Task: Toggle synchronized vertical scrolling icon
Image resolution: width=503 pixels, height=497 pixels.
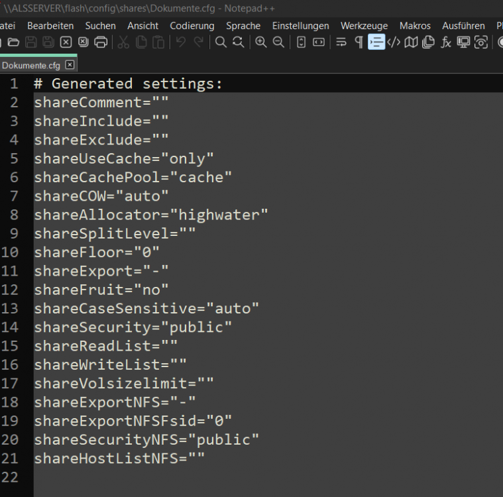Action: 302,42
